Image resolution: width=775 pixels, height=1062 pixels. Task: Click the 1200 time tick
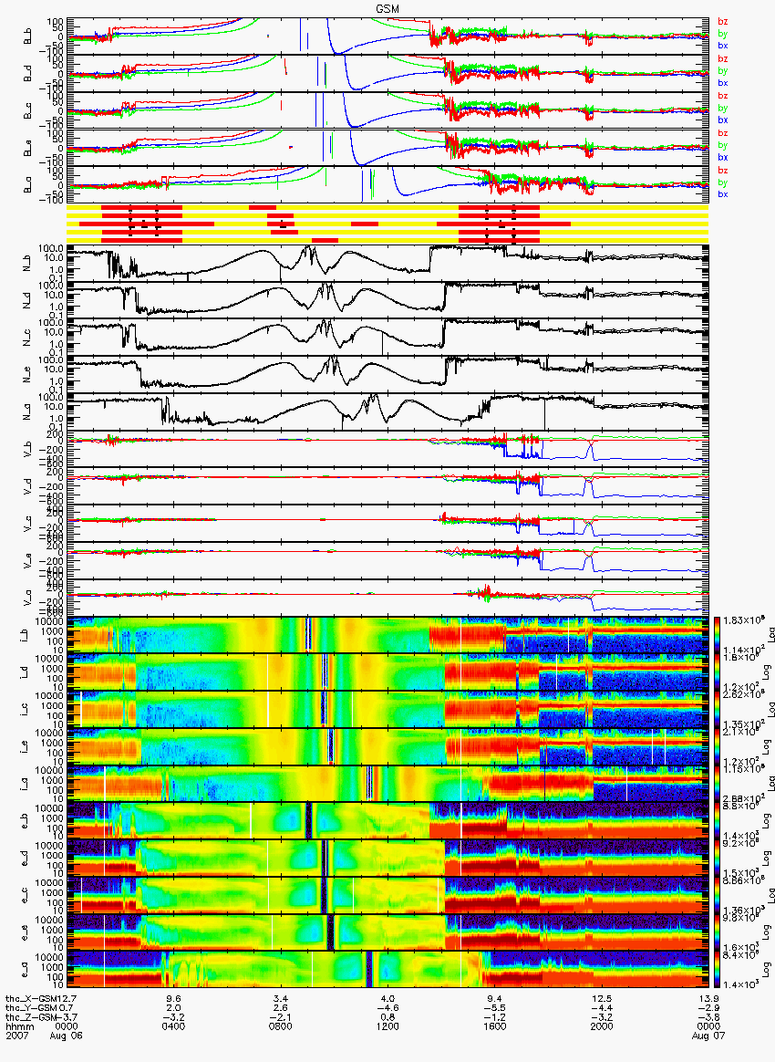point(387,1026)
